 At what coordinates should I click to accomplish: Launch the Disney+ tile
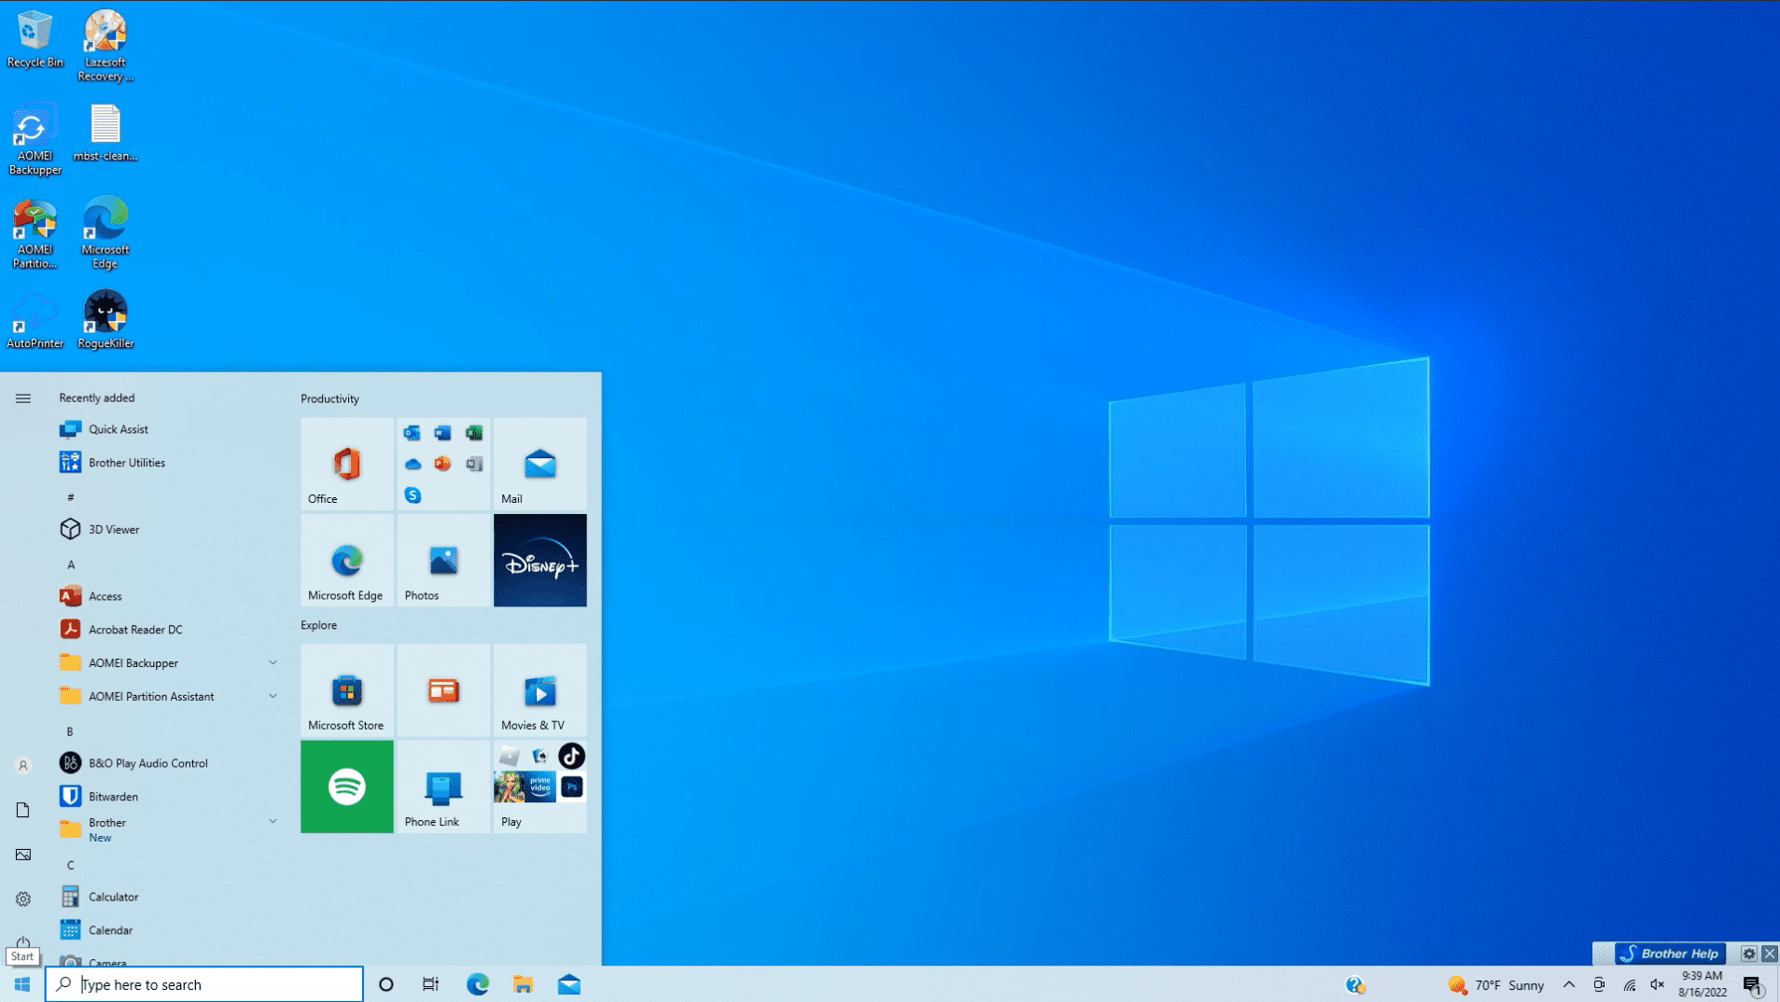pos(540,560)
